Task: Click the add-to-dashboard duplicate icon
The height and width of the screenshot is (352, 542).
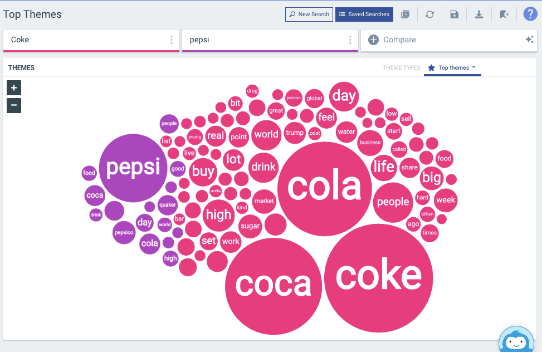Action: pos(405,14)
